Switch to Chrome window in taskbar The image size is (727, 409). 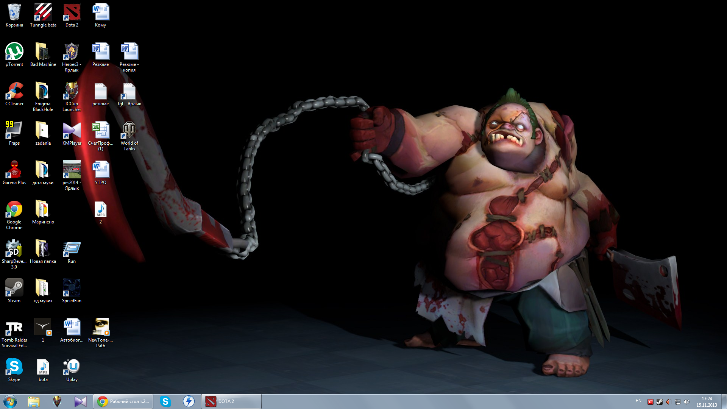(123, 401)
